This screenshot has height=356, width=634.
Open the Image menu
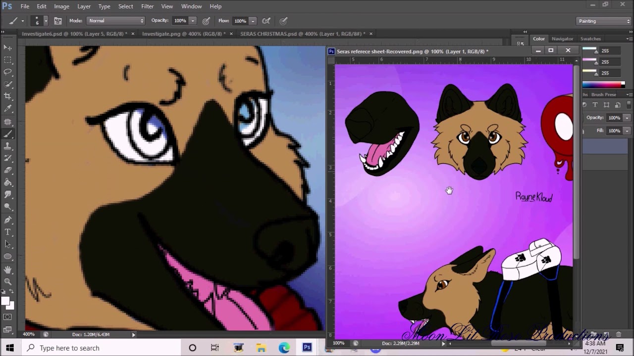[61, 6]
